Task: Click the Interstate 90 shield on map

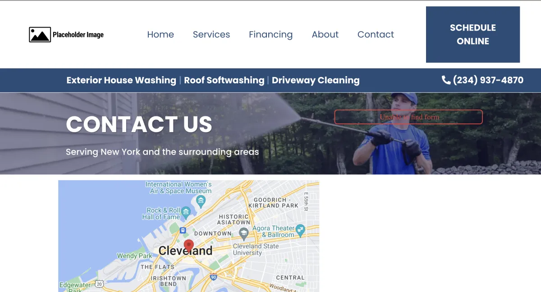Action: click(214, 277)
